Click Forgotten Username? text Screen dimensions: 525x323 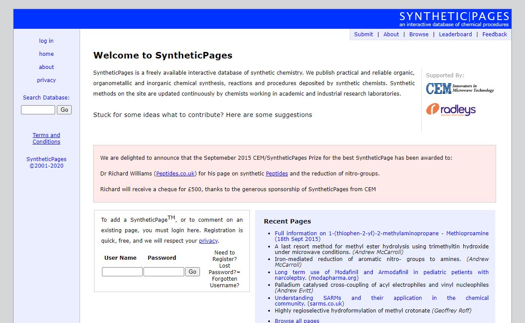click(224, 282)
